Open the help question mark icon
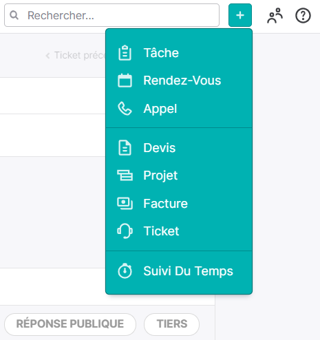This screenshot has width=320, height=340. (x=303, y=16)
